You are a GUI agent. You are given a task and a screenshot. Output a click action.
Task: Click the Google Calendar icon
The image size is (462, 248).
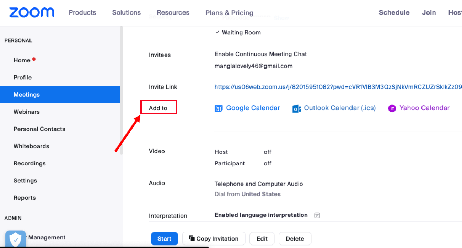click(x=219, y=108)
